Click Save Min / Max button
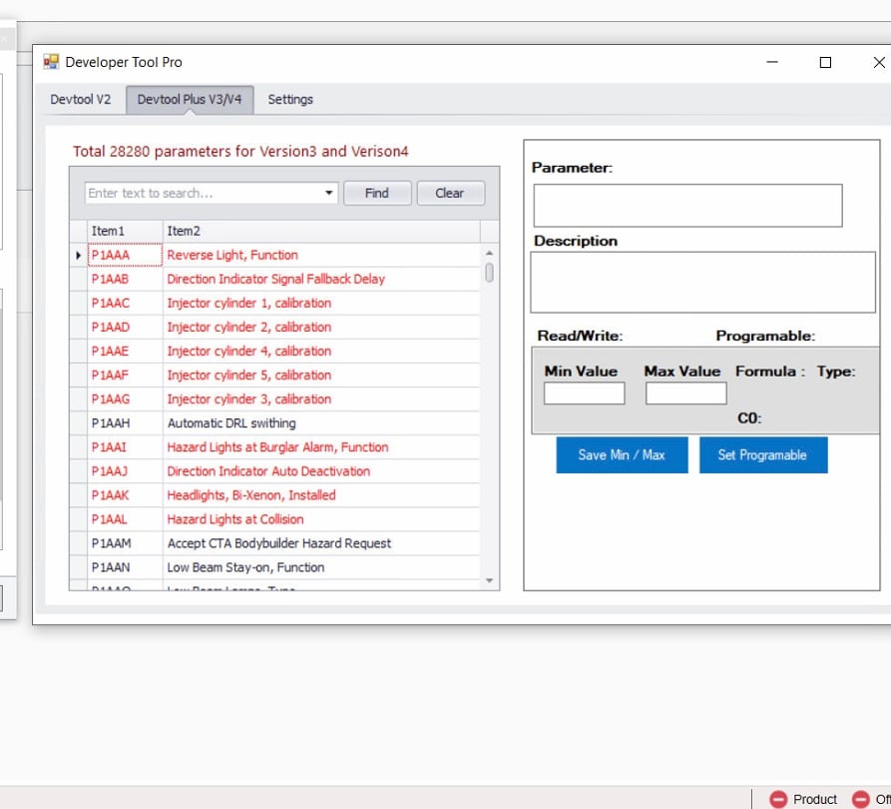Image resolution: width=891 pixels, height=809 pixels. [x=622, y=454]
